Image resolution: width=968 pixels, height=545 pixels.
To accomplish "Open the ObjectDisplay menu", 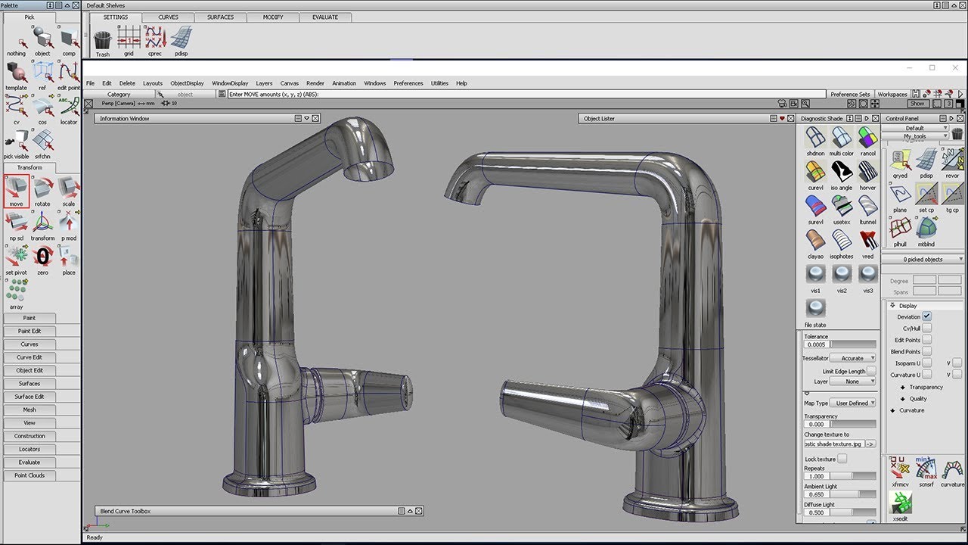I will coord(187,83).
